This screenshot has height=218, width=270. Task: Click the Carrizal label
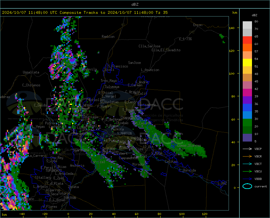[x=98, y=162]
